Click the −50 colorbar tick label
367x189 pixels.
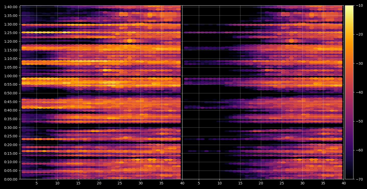pos(359,121)
